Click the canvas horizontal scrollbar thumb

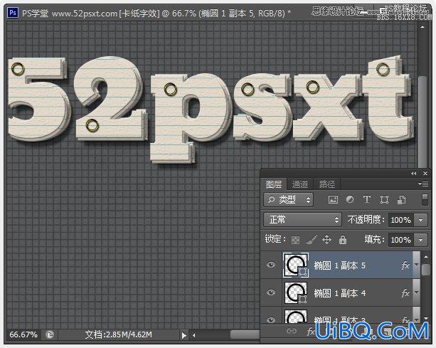click(245, 334)
